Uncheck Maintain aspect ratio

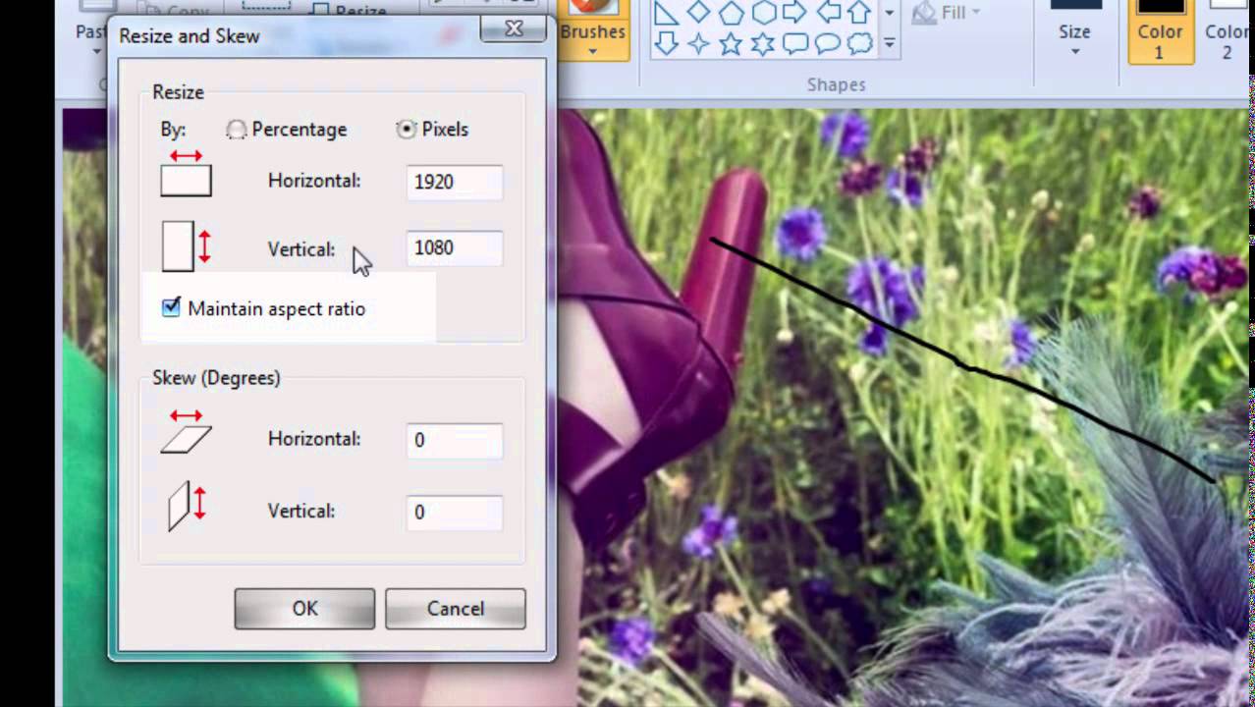[x=169, y=307]
